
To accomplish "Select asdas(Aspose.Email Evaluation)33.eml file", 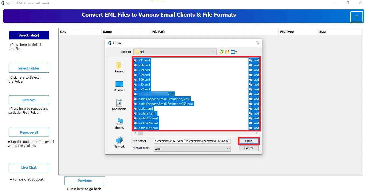I will (164, 104).
